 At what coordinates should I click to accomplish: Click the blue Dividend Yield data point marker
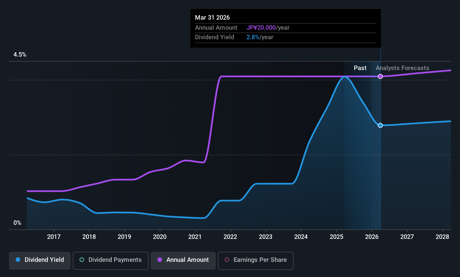pyautogui.click(x=380, y=125)
